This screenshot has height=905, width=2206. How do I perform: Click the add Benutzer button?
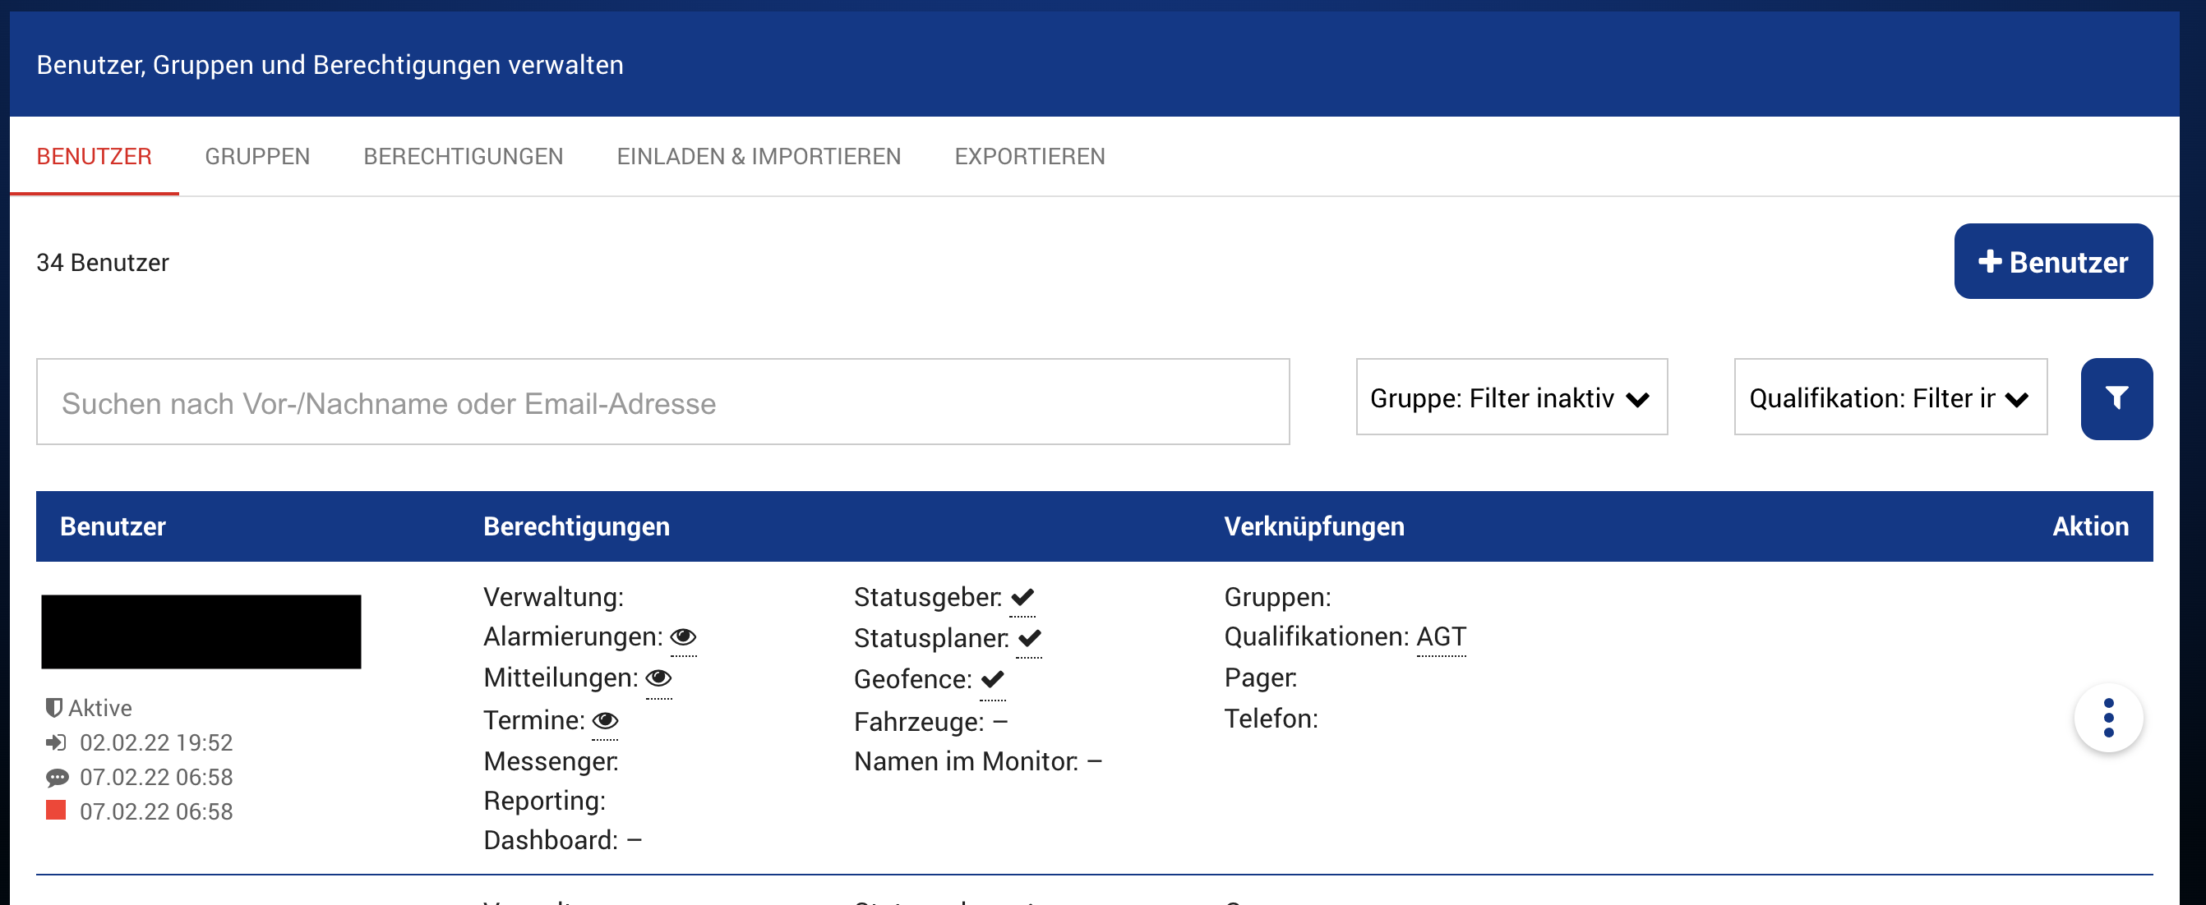pos(2051,262)
